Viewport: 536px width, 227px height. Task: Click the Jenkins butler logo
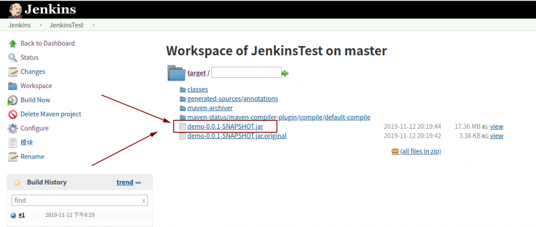point(15,10)
